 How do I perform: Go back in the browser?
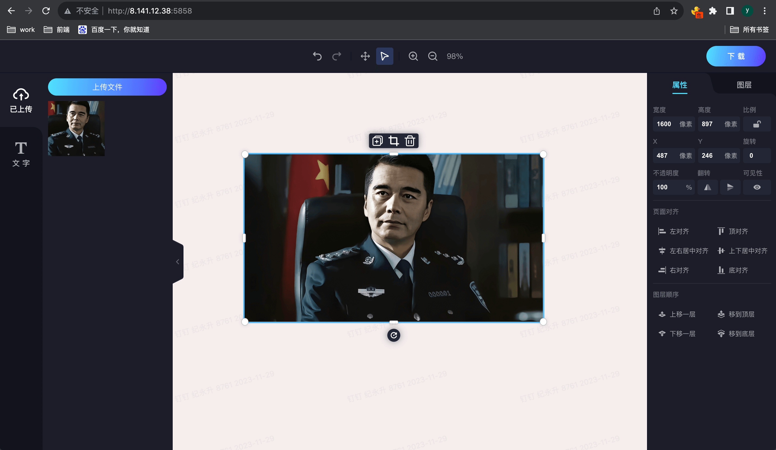[11, 11]
